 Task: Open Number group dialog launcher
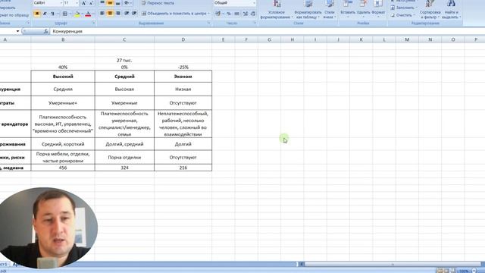[255, 23]
